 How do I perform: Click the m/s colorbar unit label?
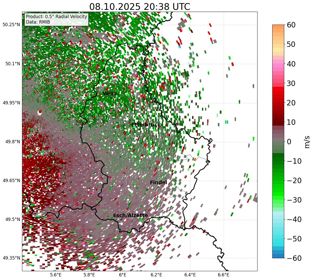[x=307, y=142]
